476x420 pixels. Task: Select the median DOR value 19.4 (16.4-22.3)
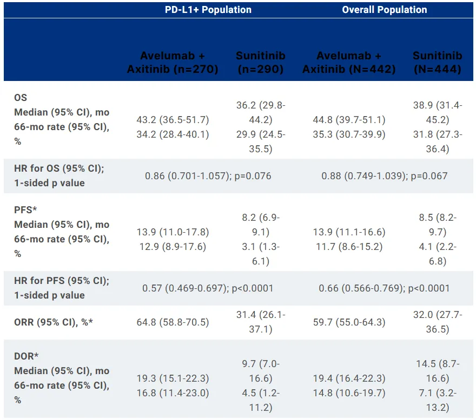(349, 378)
